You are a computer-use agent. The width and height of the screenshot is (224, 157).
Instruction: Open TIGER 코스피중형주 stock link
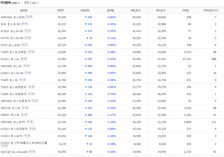click(x=14, y=94)
